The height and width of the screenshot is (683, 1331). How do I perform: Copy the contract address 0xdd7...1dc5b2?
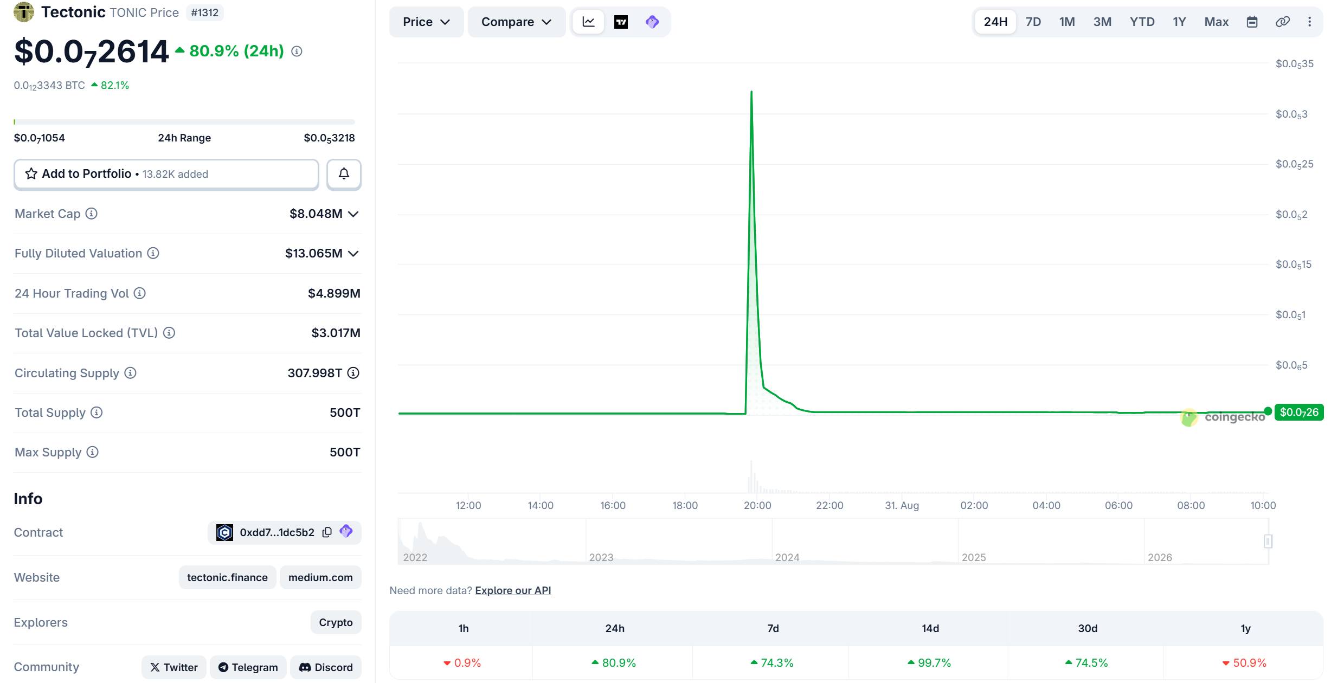[327, 532]
